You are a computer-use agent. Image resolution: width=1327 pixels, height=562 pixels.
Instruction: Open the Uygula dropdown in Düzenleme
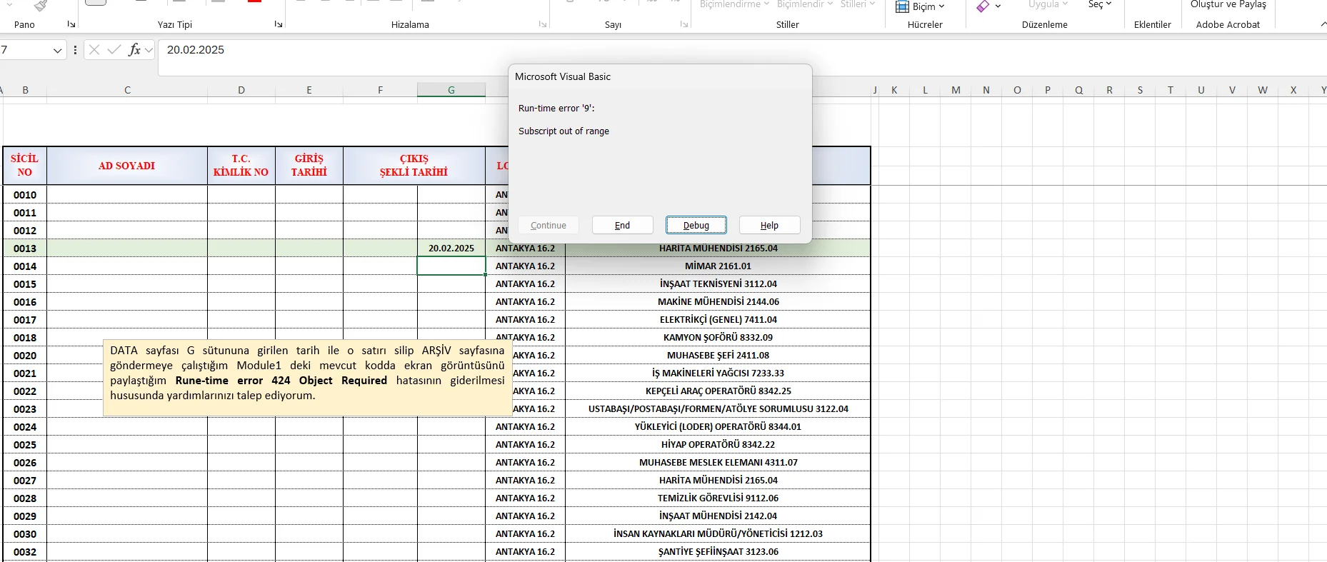(1048, 4)
